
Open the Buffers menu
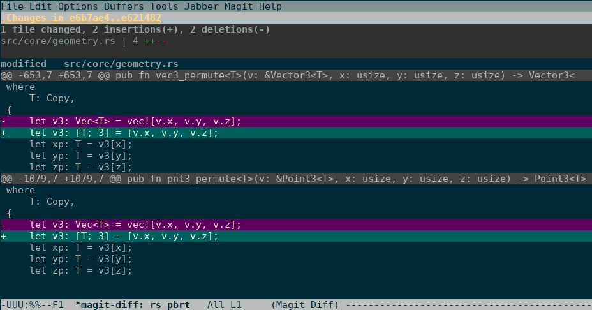124,6
